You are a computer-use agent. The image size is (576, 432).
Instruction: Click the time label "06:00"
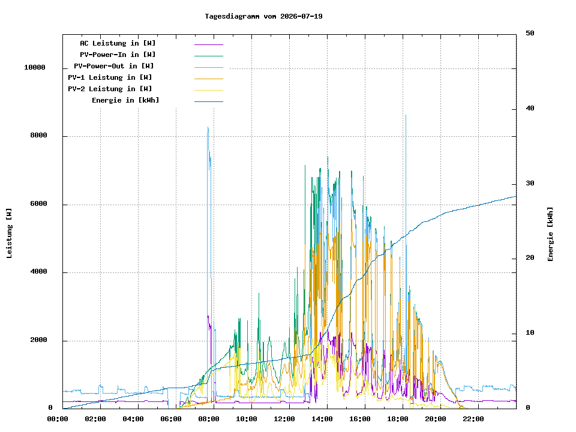(x=171, y=419)
